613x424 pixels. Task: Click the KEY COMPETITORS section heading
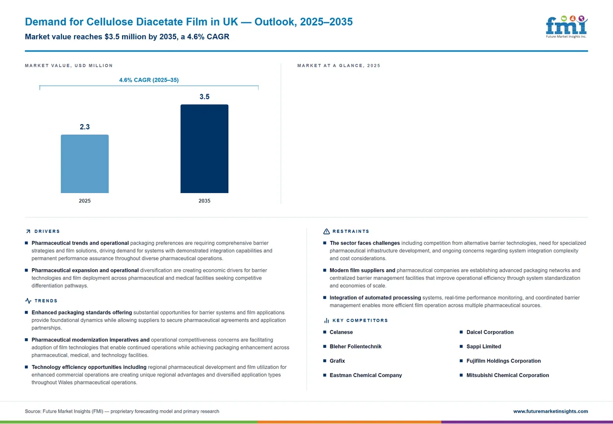360,321
